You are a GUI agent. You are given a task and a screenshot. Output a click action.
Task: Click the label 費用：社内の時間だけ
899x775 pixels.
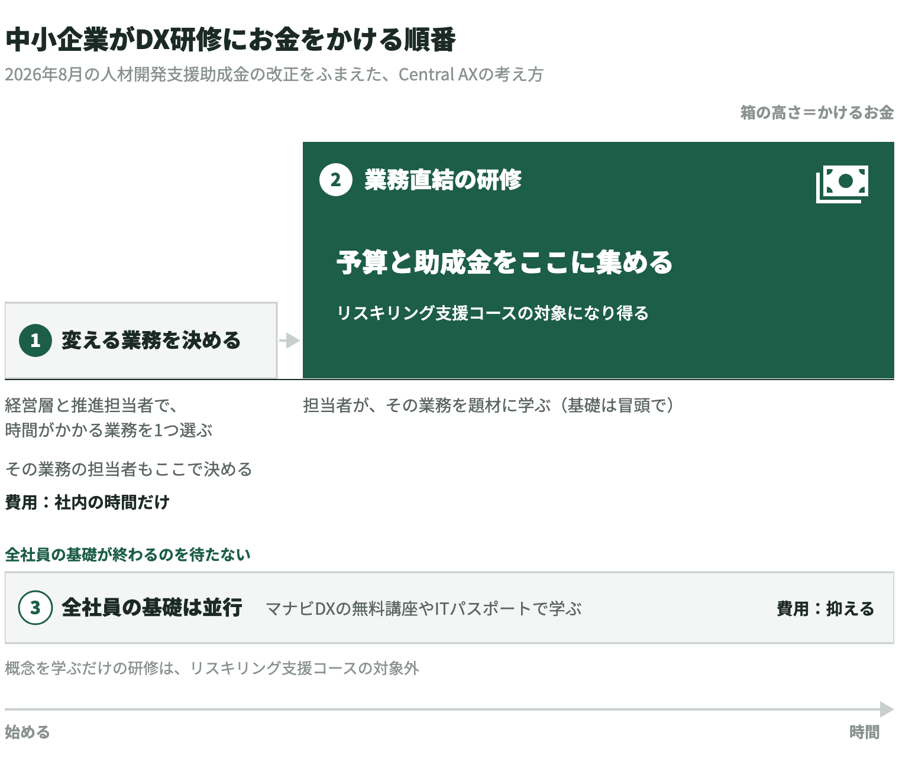pyautogui.click(x=88, y=502)
